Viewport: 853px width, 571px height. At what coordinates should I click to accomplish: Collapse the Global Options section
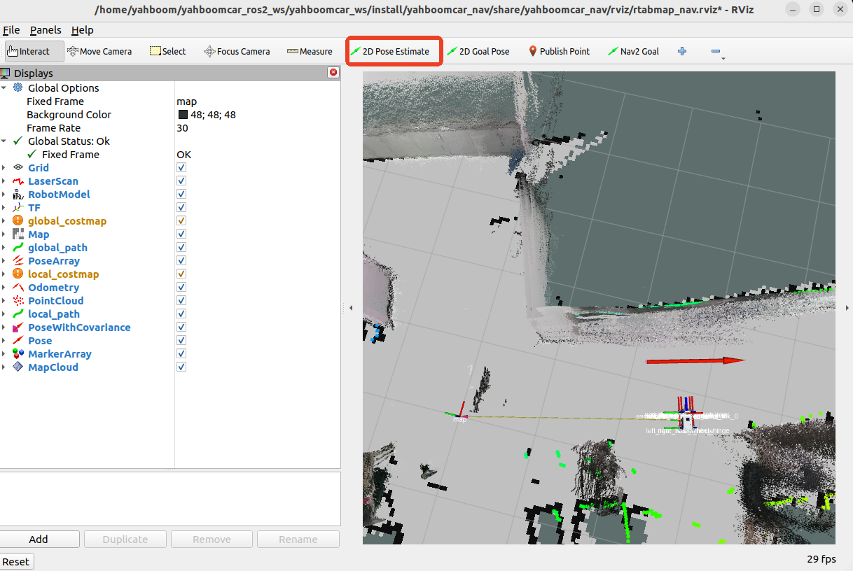(4, 88)
